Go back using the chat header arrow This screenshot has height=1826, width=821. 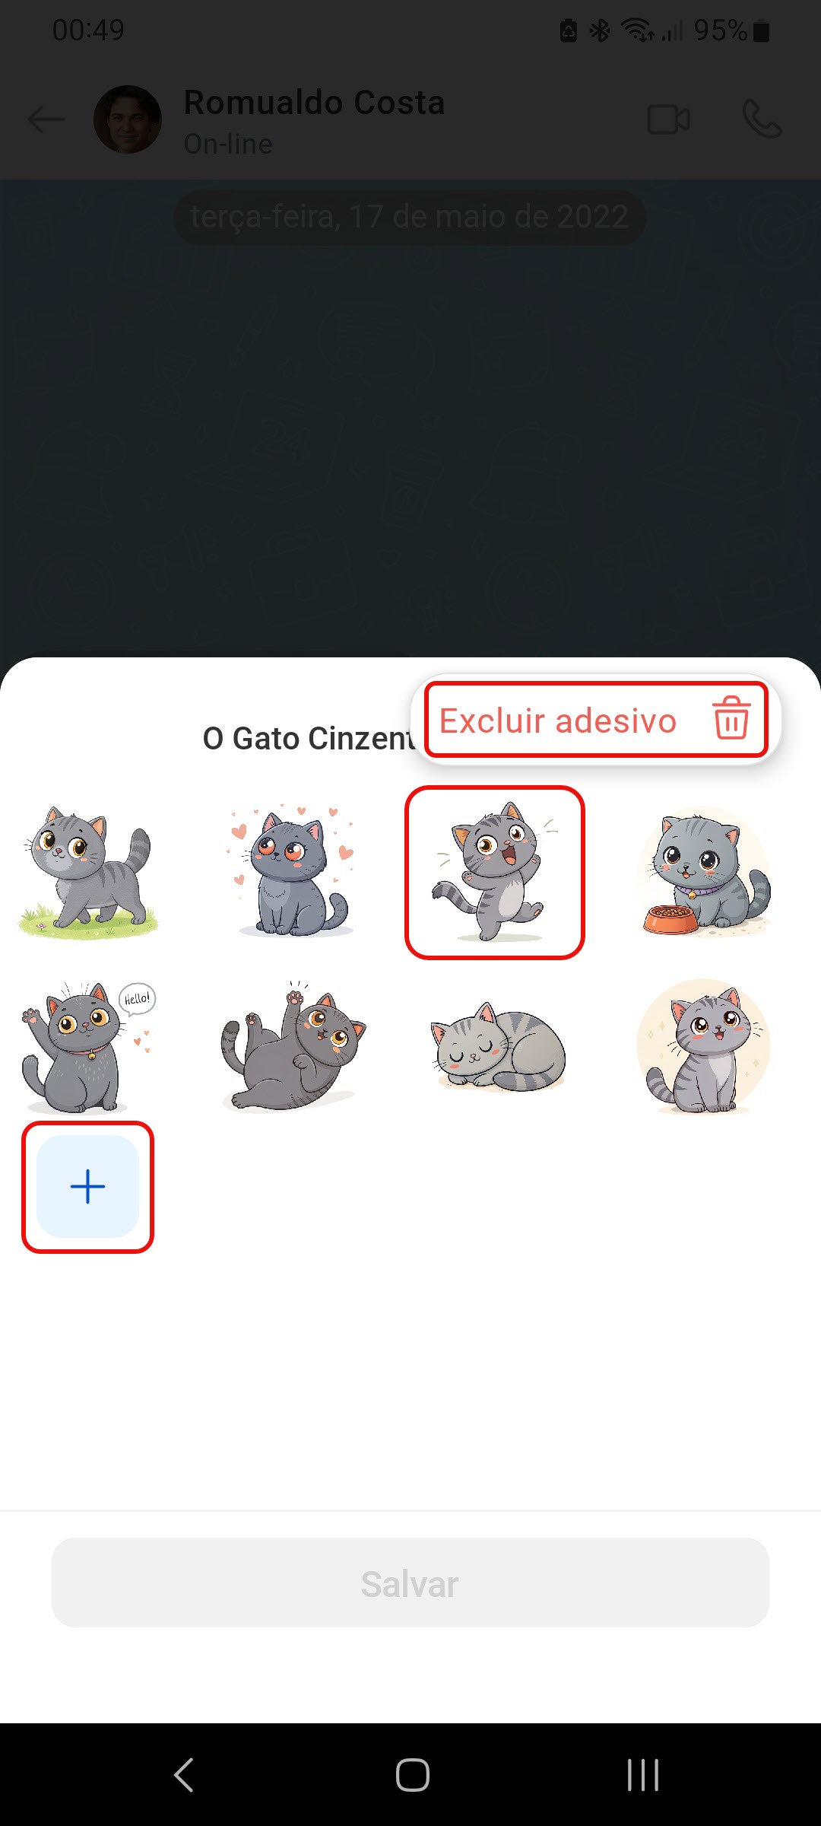point(46,119)
